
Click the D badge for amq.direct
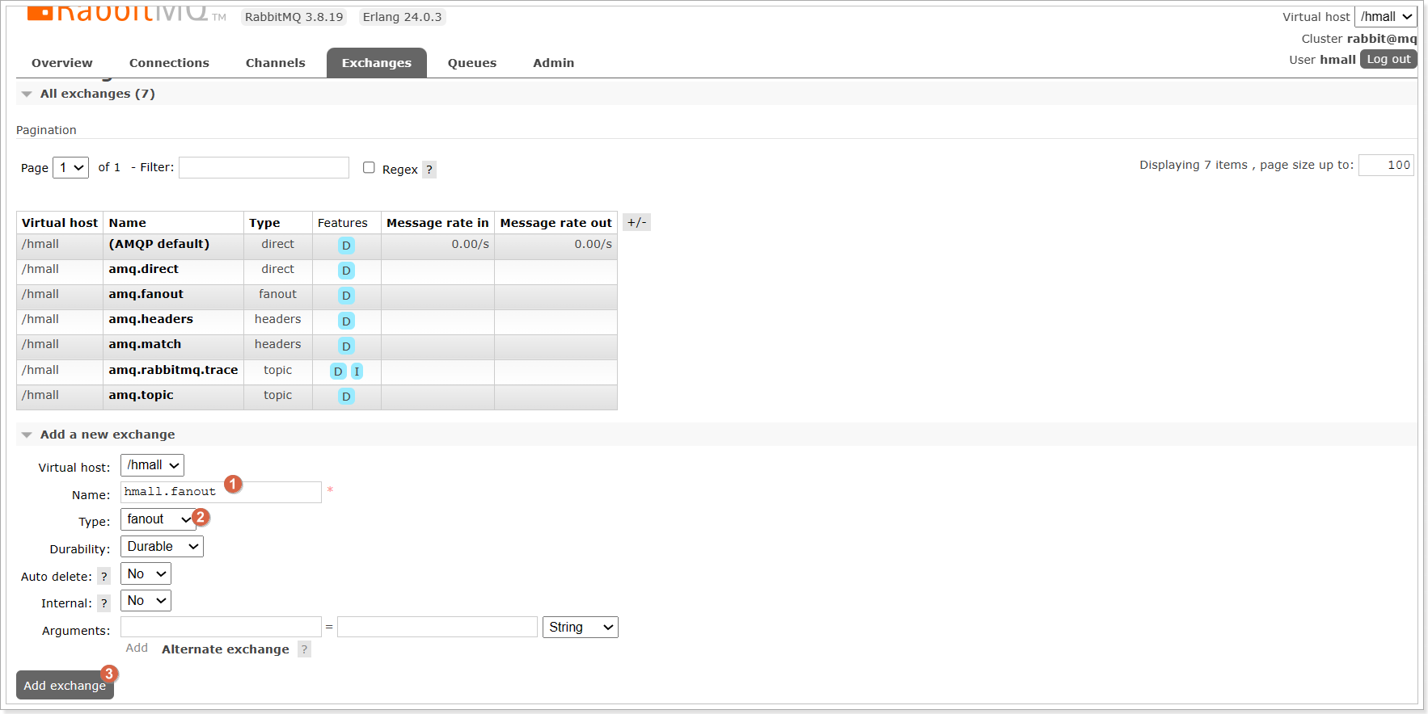point(346,271)
